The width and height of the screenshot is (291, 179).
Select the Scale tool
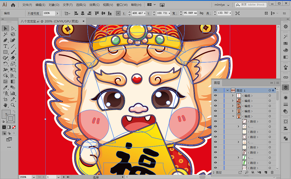coord(13,64)
